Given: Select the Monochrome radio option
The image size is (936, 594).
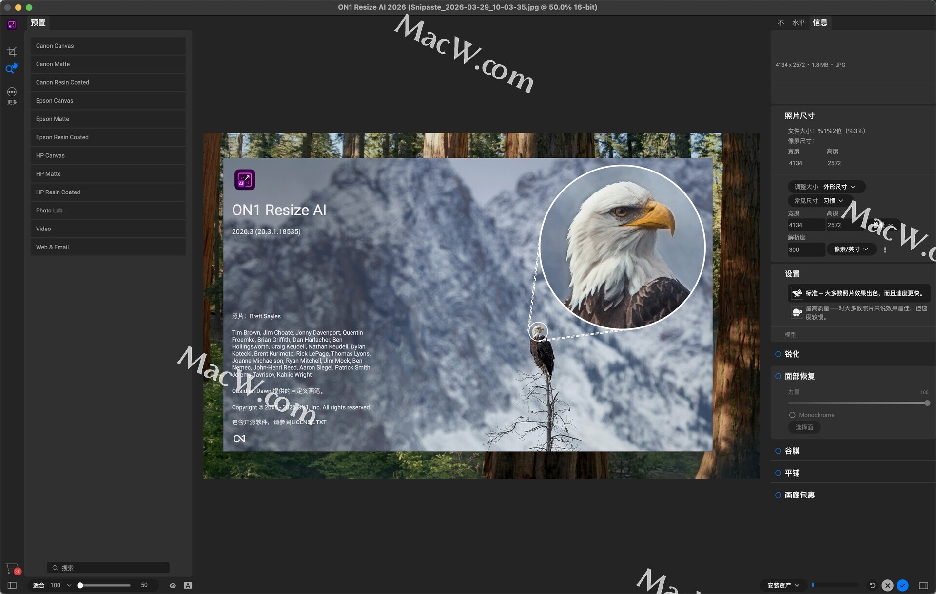Looking at the screenshot, I should [x=792, y=415].
